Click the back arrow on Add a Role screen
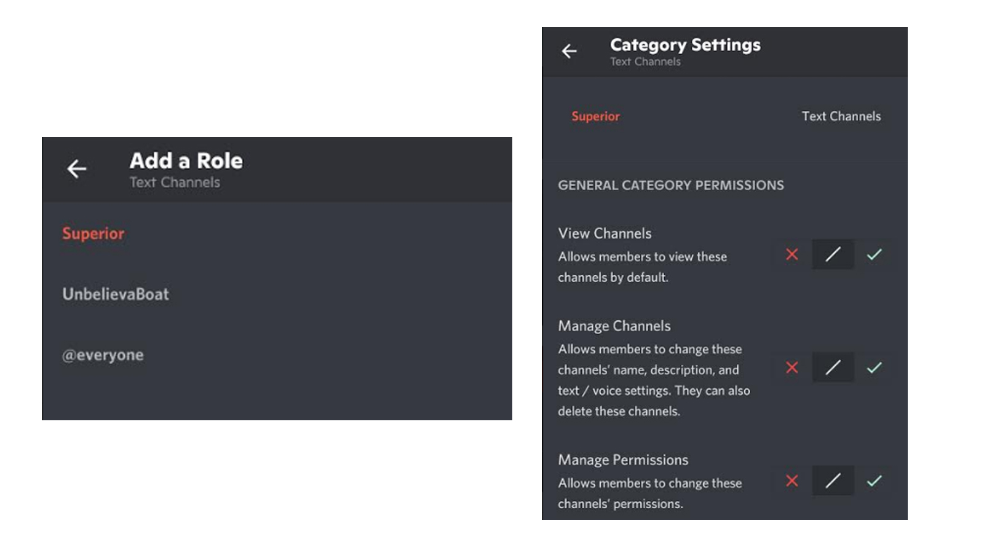The image size is (984, 553). click(x=77, y=169)
